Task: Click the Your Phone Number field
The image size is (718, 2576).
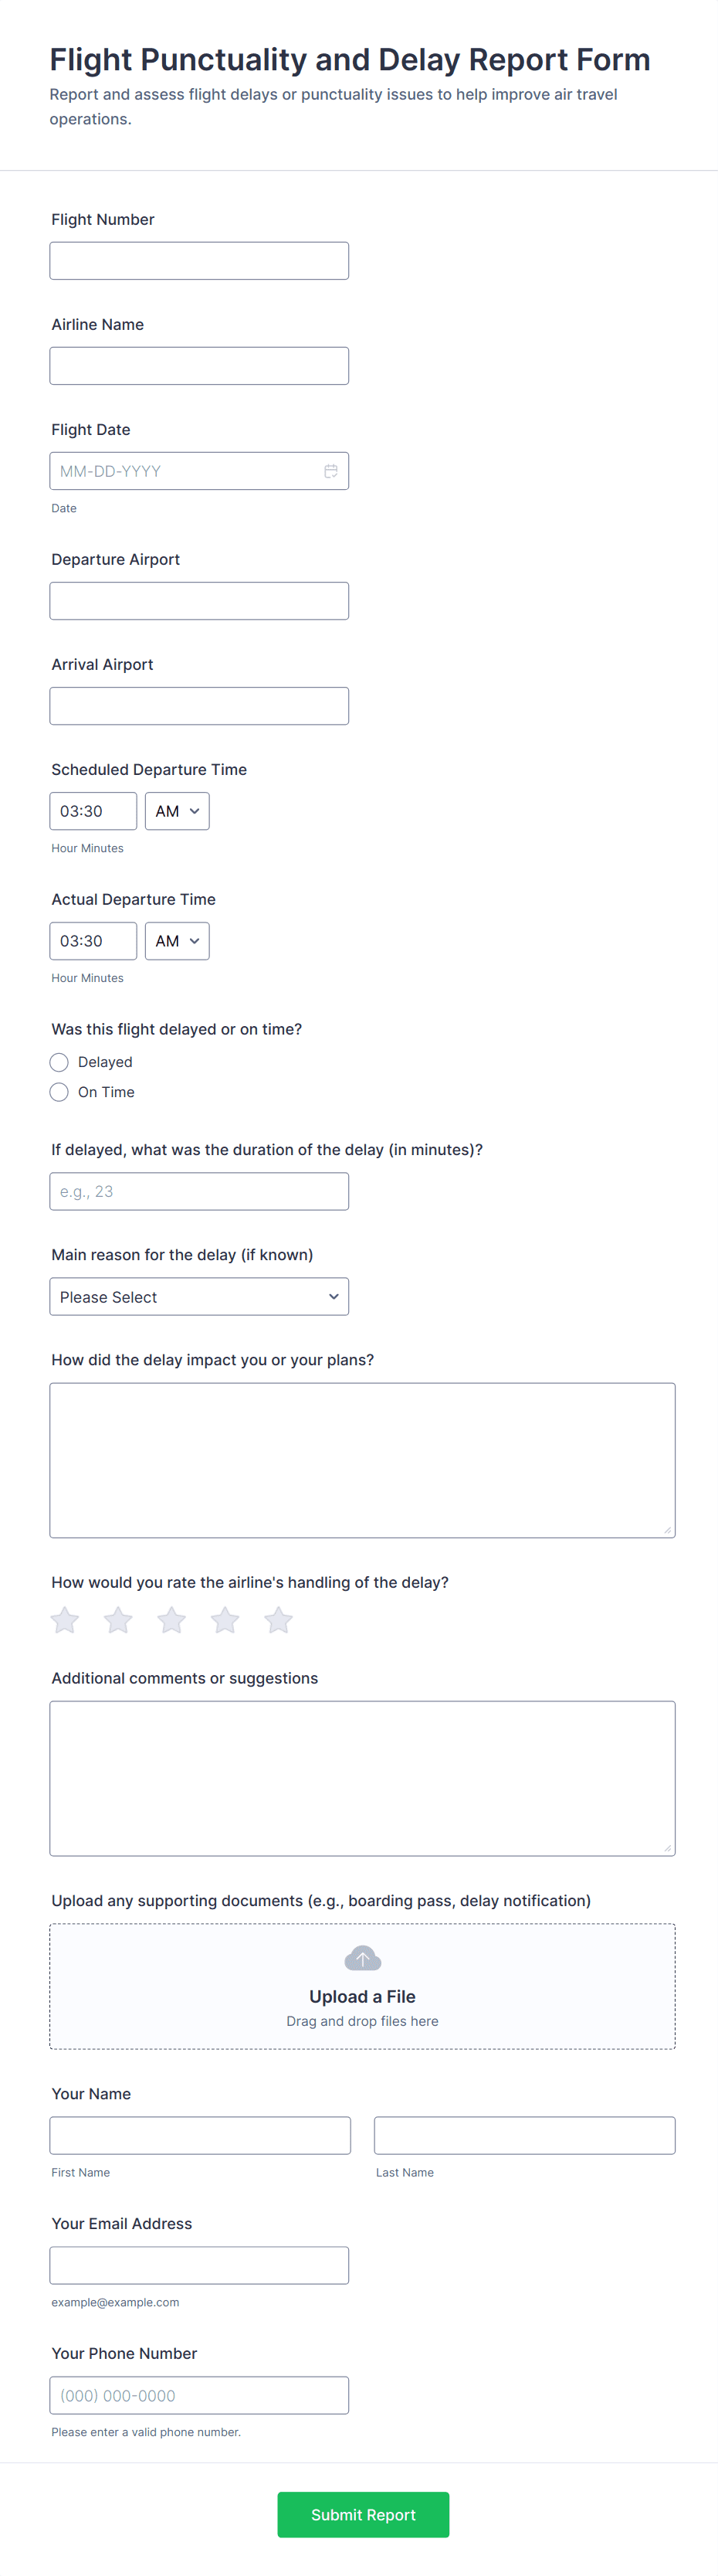Action: point(198,2396)
